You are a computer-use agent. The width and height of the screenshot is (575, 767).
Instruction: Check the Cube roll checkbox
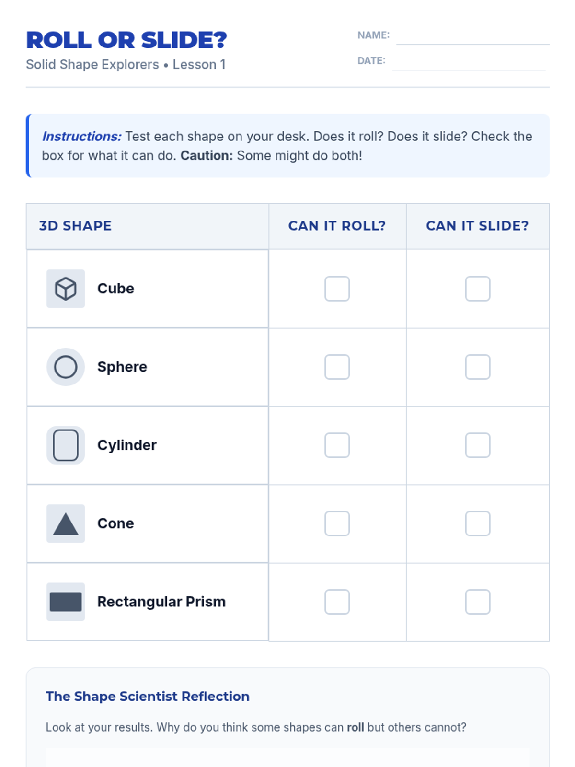[337, 289]
